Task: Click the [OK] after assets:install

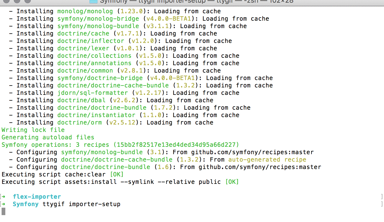Action: click(x=232, y=182)
